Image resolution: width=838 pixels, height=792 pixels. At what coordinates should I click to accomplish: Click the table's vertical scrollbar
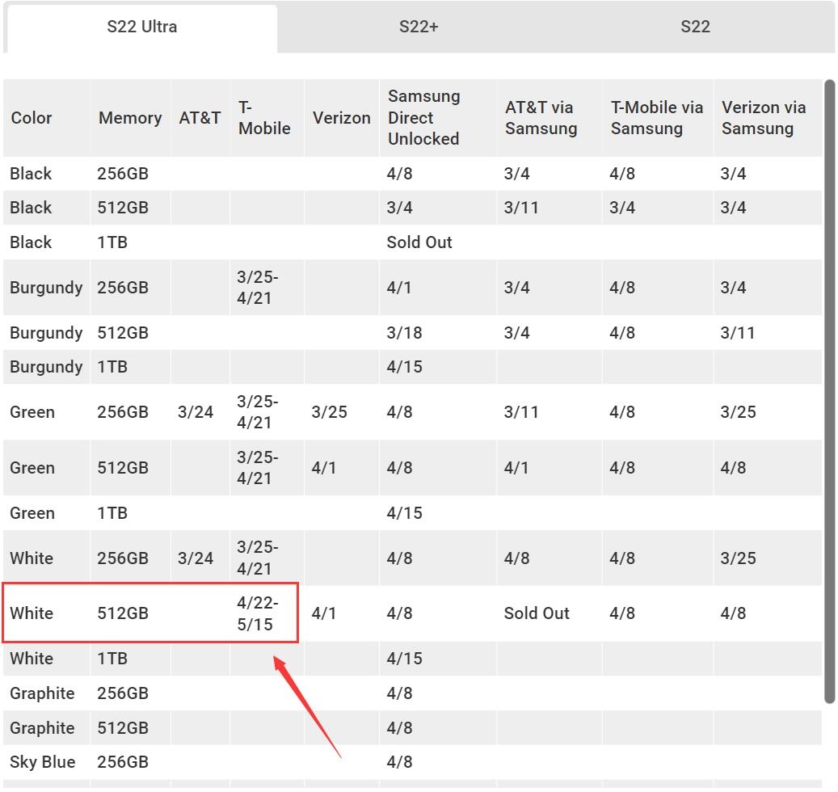(829, 391)
